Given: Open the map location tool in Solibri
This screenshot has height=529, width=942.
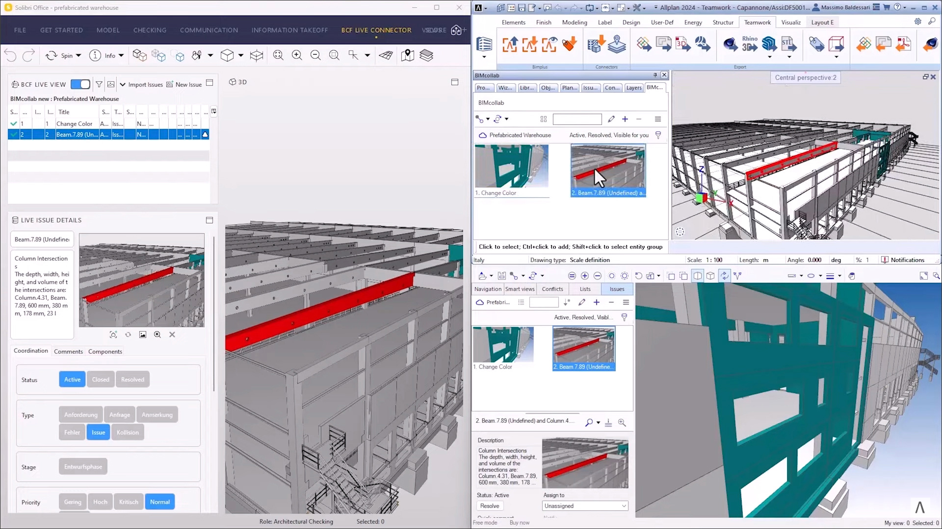Looking at the screenshot, I should [x=407, y=55].
